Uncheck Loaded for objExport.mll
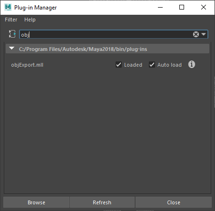The image size is (215, 211). 118,65
